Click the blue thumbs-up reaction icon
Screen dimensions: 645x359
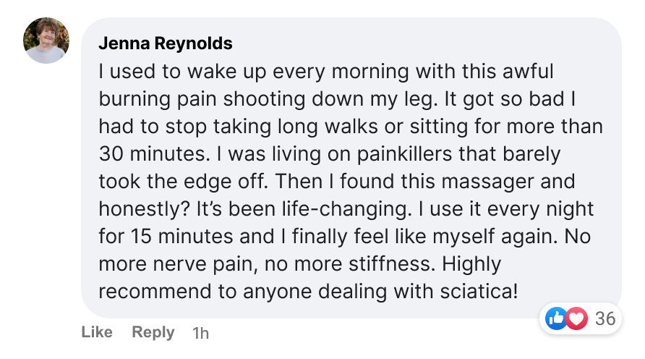click(557, 318)
